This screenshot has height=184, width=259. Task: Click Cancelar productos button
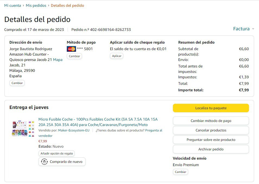(211, 130)
